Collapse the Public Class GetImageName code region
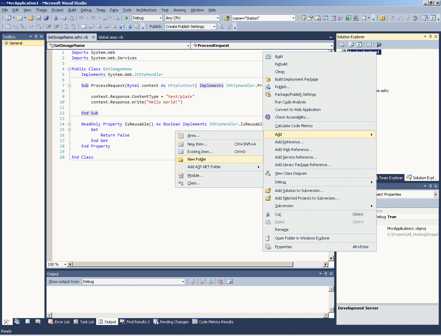This screenshot has width=441, height=336. (69, 69)
